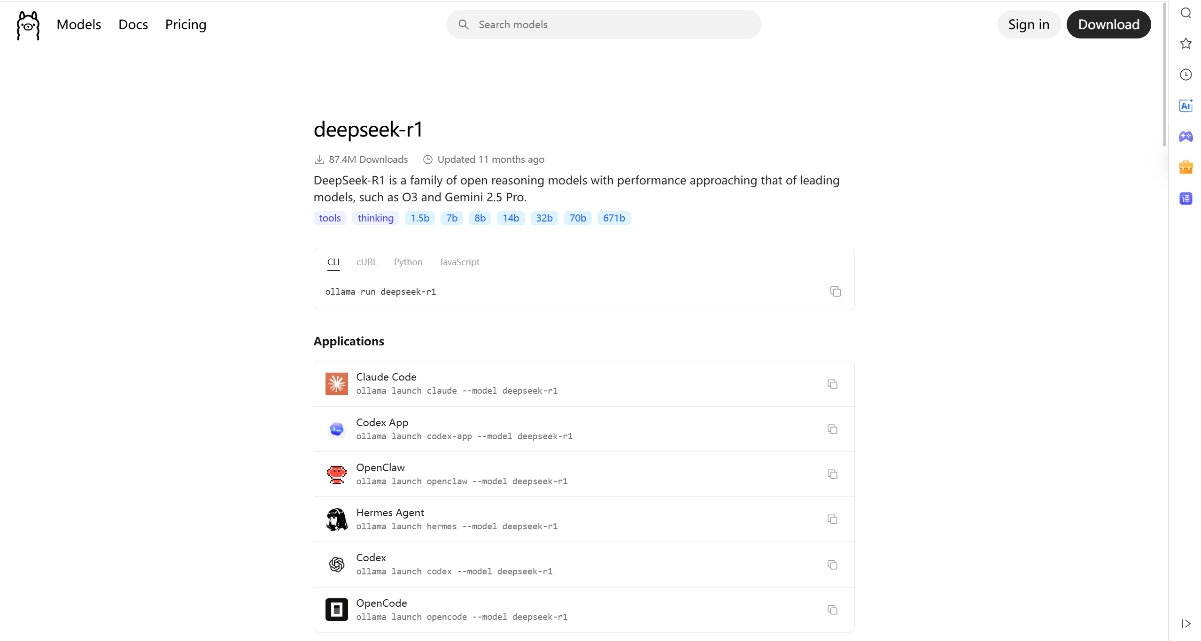The height and width of the screenshot is (641, 1201).
Task: Collapse the browser sidebar panel
Action: pos(1186,624)
